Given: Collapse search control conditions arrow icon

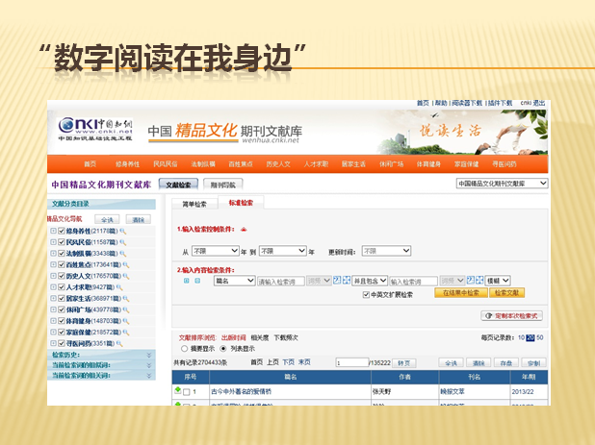Looking at the screenshot, I should [243, 230].
